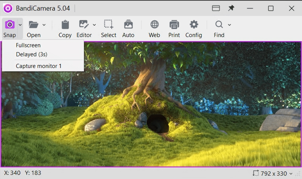Print the captured image
The image size is (302, 179).
[x=174, y=25]
